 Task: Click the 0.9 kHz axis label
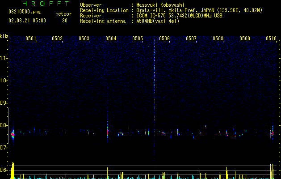tap(4, 103)
